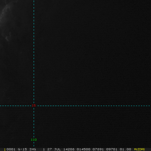Click the G-15 satellite identifier text
The width and height of the screenshot is (151, 151).
22,149
